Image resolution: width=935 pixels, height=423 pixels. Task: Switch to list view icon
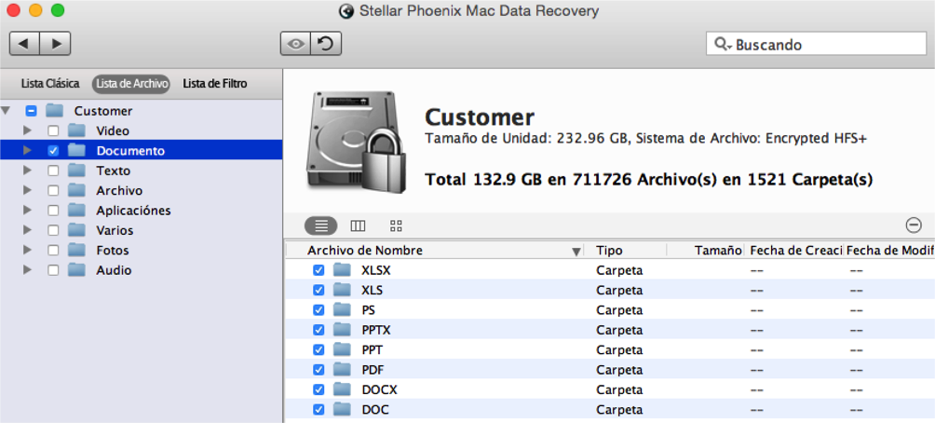[320, 225]
